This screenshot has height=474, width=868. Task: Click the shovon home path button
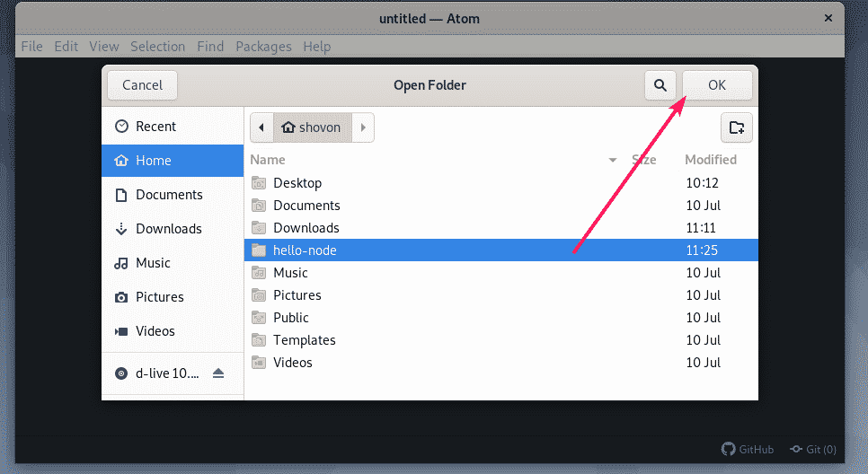(312, 127)
